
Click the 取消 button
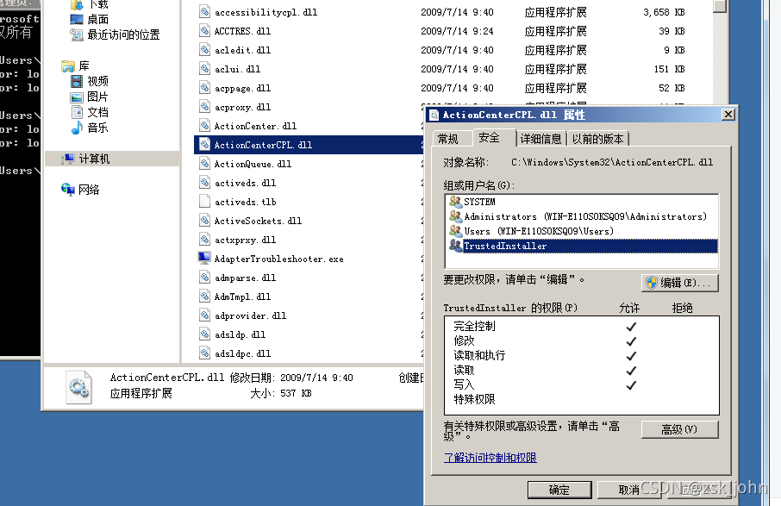pos(629,490)
